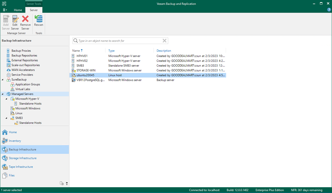Select the HPHV01 server row
The width and height of the screenshot is (332, 193).
point(148,56)
